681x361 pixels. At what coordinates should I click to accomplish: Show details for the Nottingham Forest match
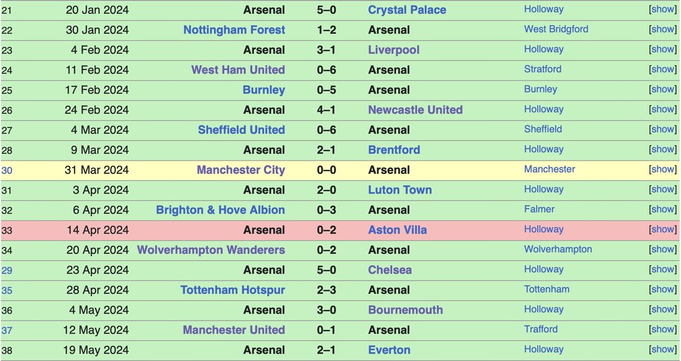(x=662, y=30)
